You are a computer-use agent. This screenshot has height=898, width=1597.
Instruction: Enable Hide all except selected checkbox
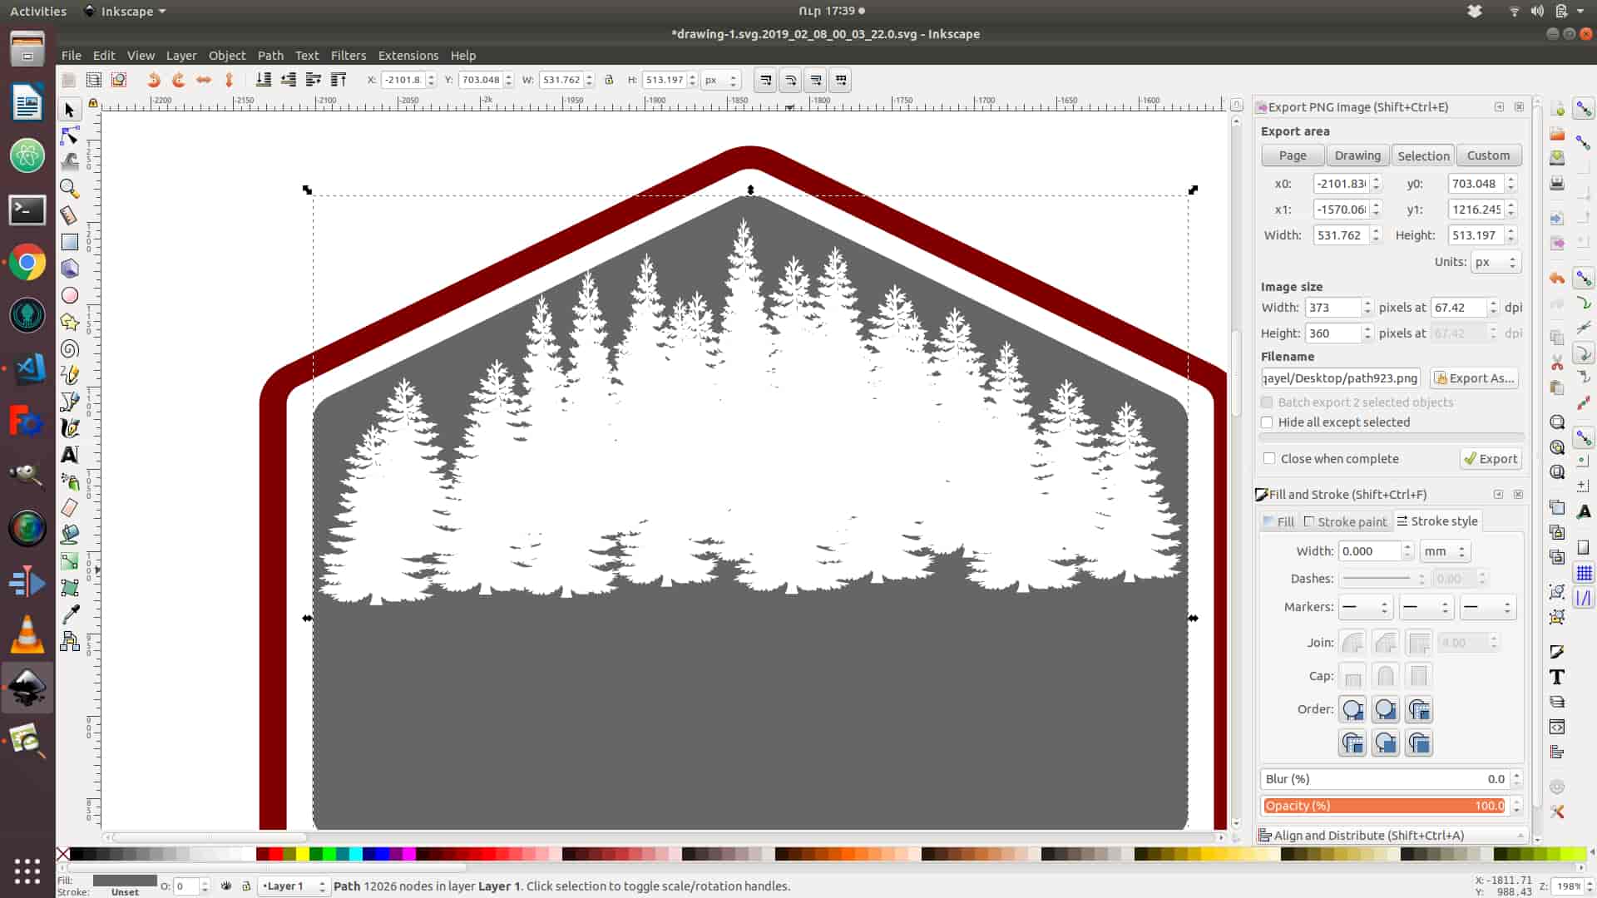[1267, 422]
